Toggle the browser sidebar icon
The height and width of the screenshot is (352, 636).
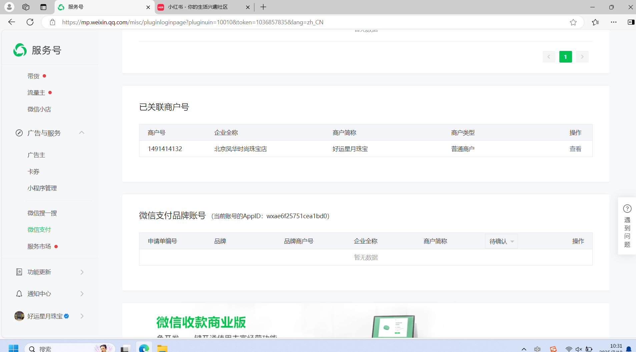click(631, 22)
